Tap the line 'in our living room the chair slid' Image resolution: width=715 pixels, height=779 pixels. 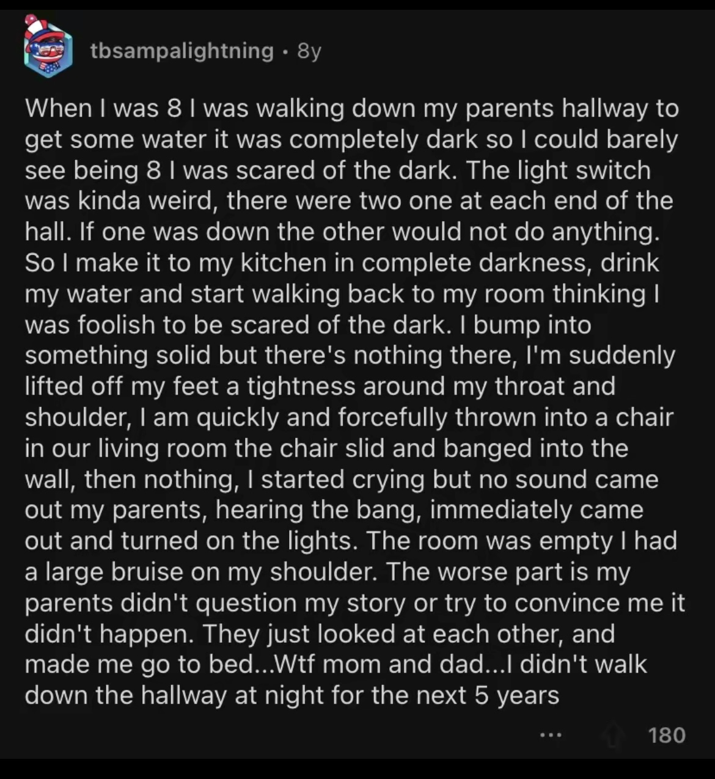coord(326,448)
